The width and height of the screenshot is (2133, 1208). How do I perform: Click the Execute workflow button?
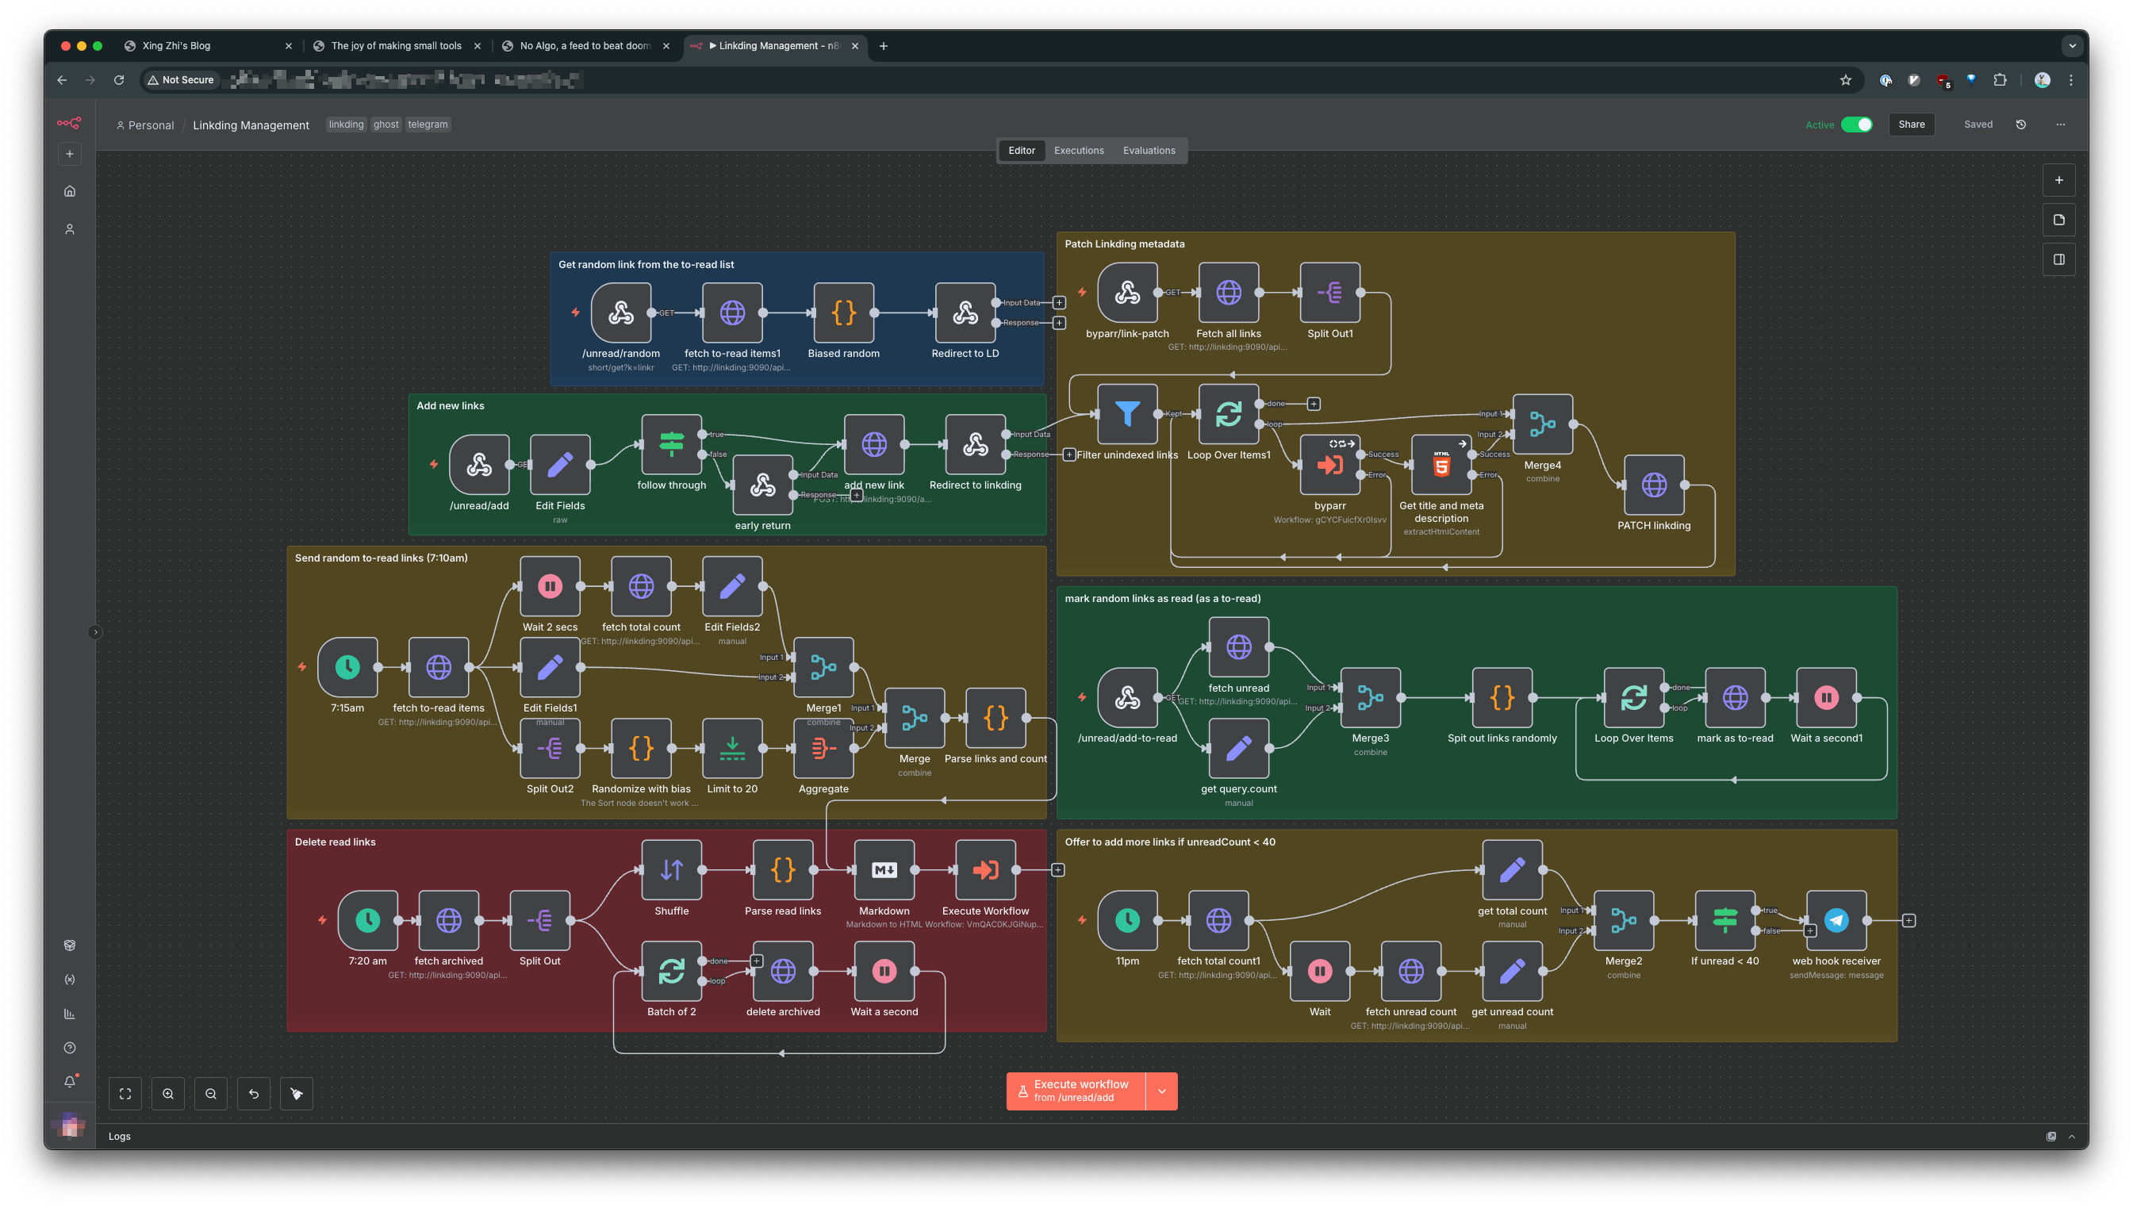(1075, 1091)
